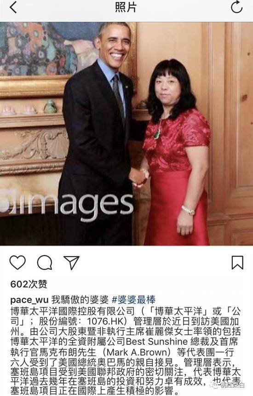Tap the watermark logo at bottom-right corner
This screenshot has height=396, width=253.
(229, 385)
